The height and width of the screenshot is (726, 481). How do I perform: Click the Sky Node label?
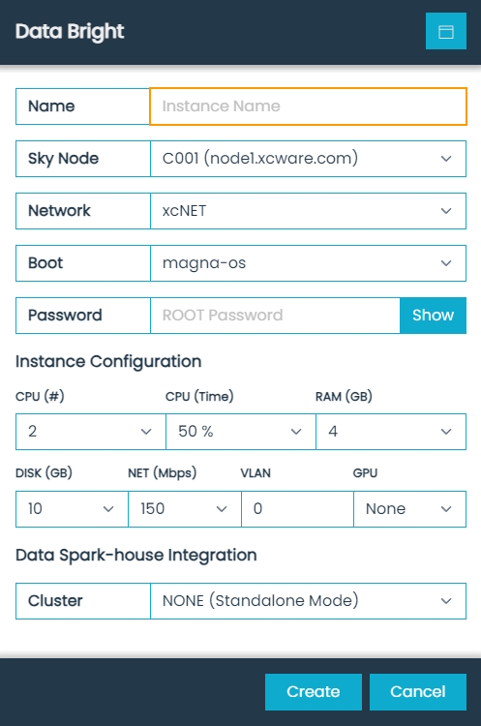tap(64, 159)
